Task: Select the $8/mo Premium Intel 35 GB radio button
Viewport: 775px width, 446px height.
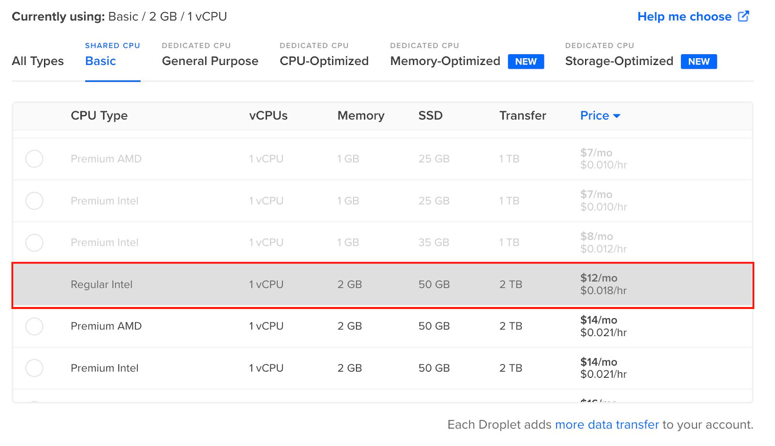Action: point(34,243)
